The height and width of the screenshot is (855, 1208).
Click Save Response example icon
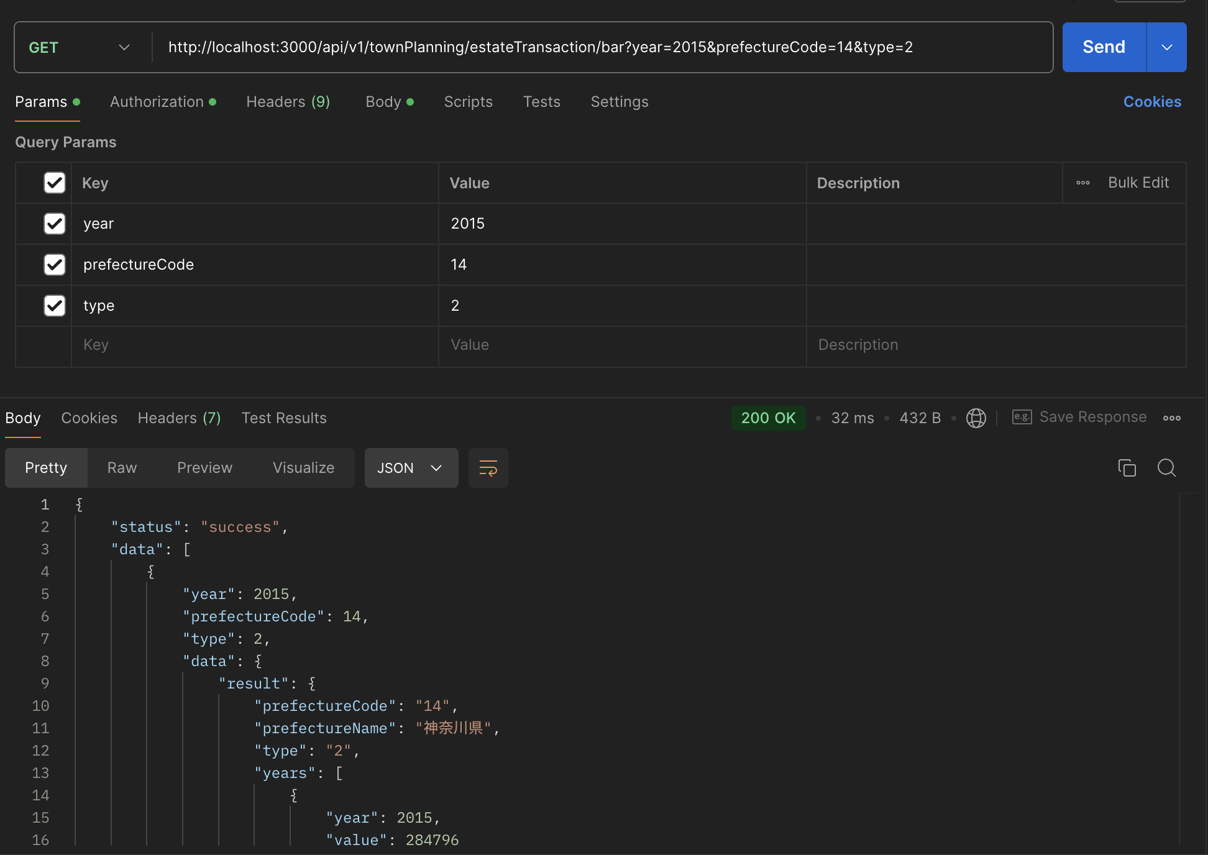(1022, 417)
